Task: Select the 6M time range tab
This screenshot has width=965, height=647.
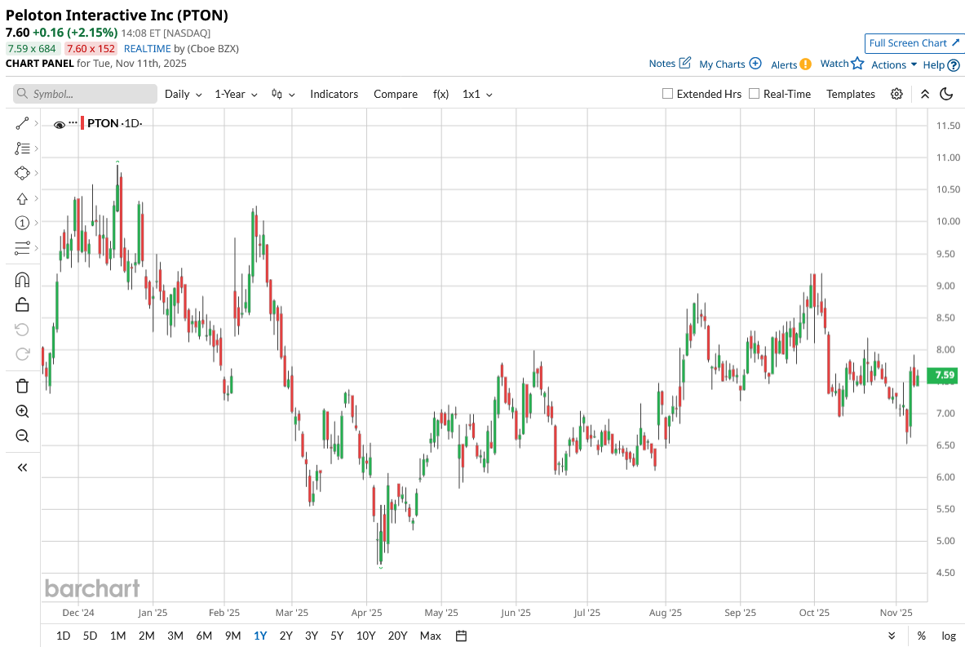Action: 204,636
